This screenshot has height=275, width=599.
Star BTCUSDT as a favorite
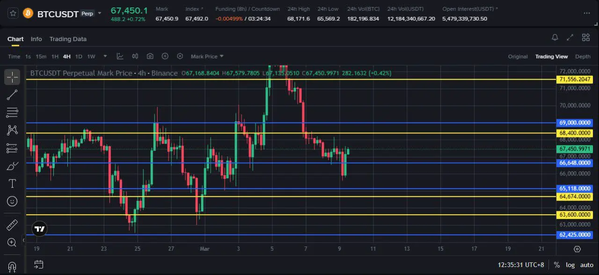13,13
